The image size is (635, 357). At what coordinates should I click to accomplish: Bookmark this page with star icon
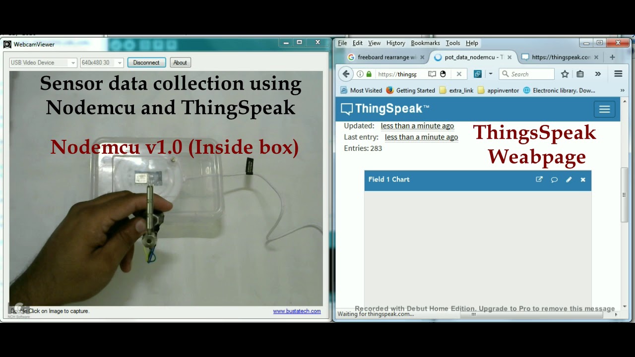click(565, 74)
